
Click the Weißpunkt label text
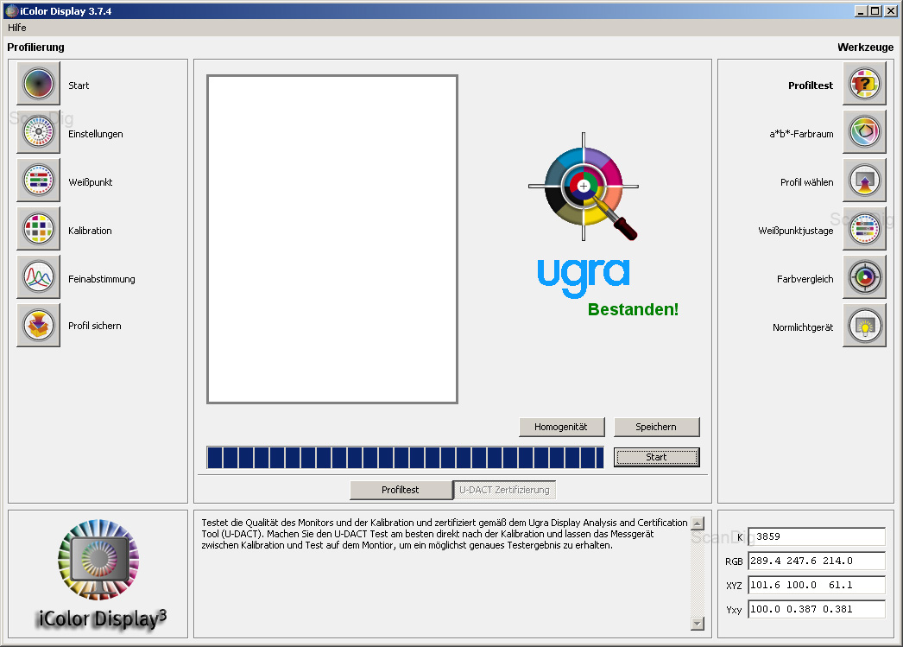coord(91,182)
